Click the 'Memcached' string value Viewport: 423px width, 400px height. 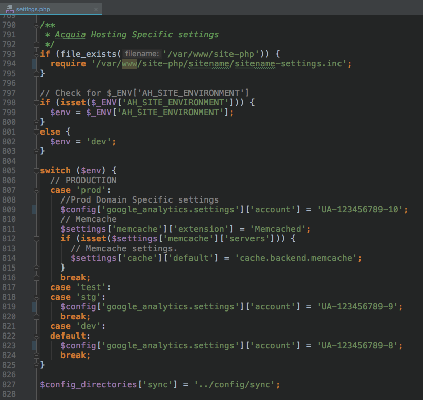pyautogui.click(x=278, y=229)
